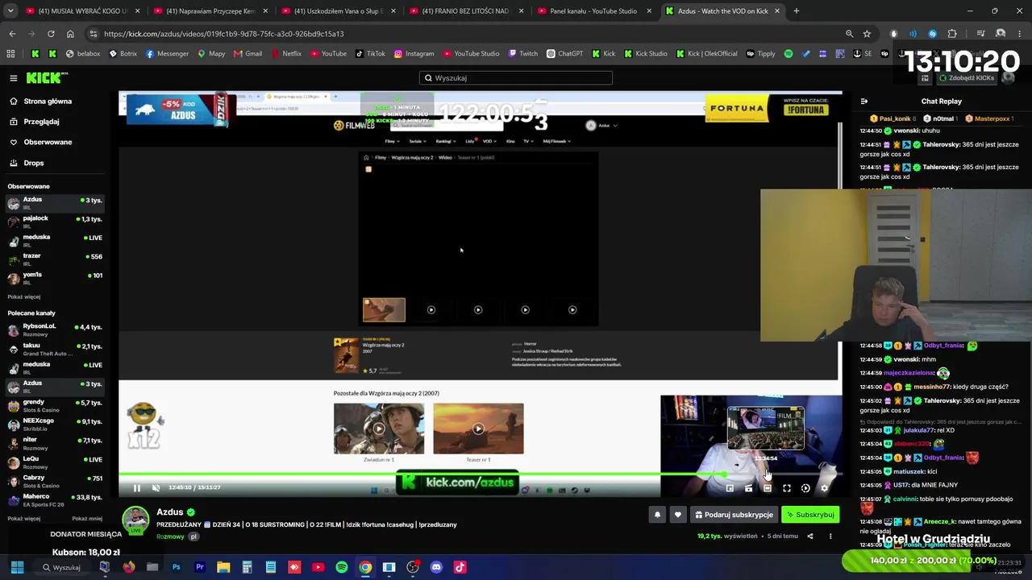Click Podaruj subskrypcje gift button
The width and height of the screenshot is (1032, 580).
pos(734,515)
